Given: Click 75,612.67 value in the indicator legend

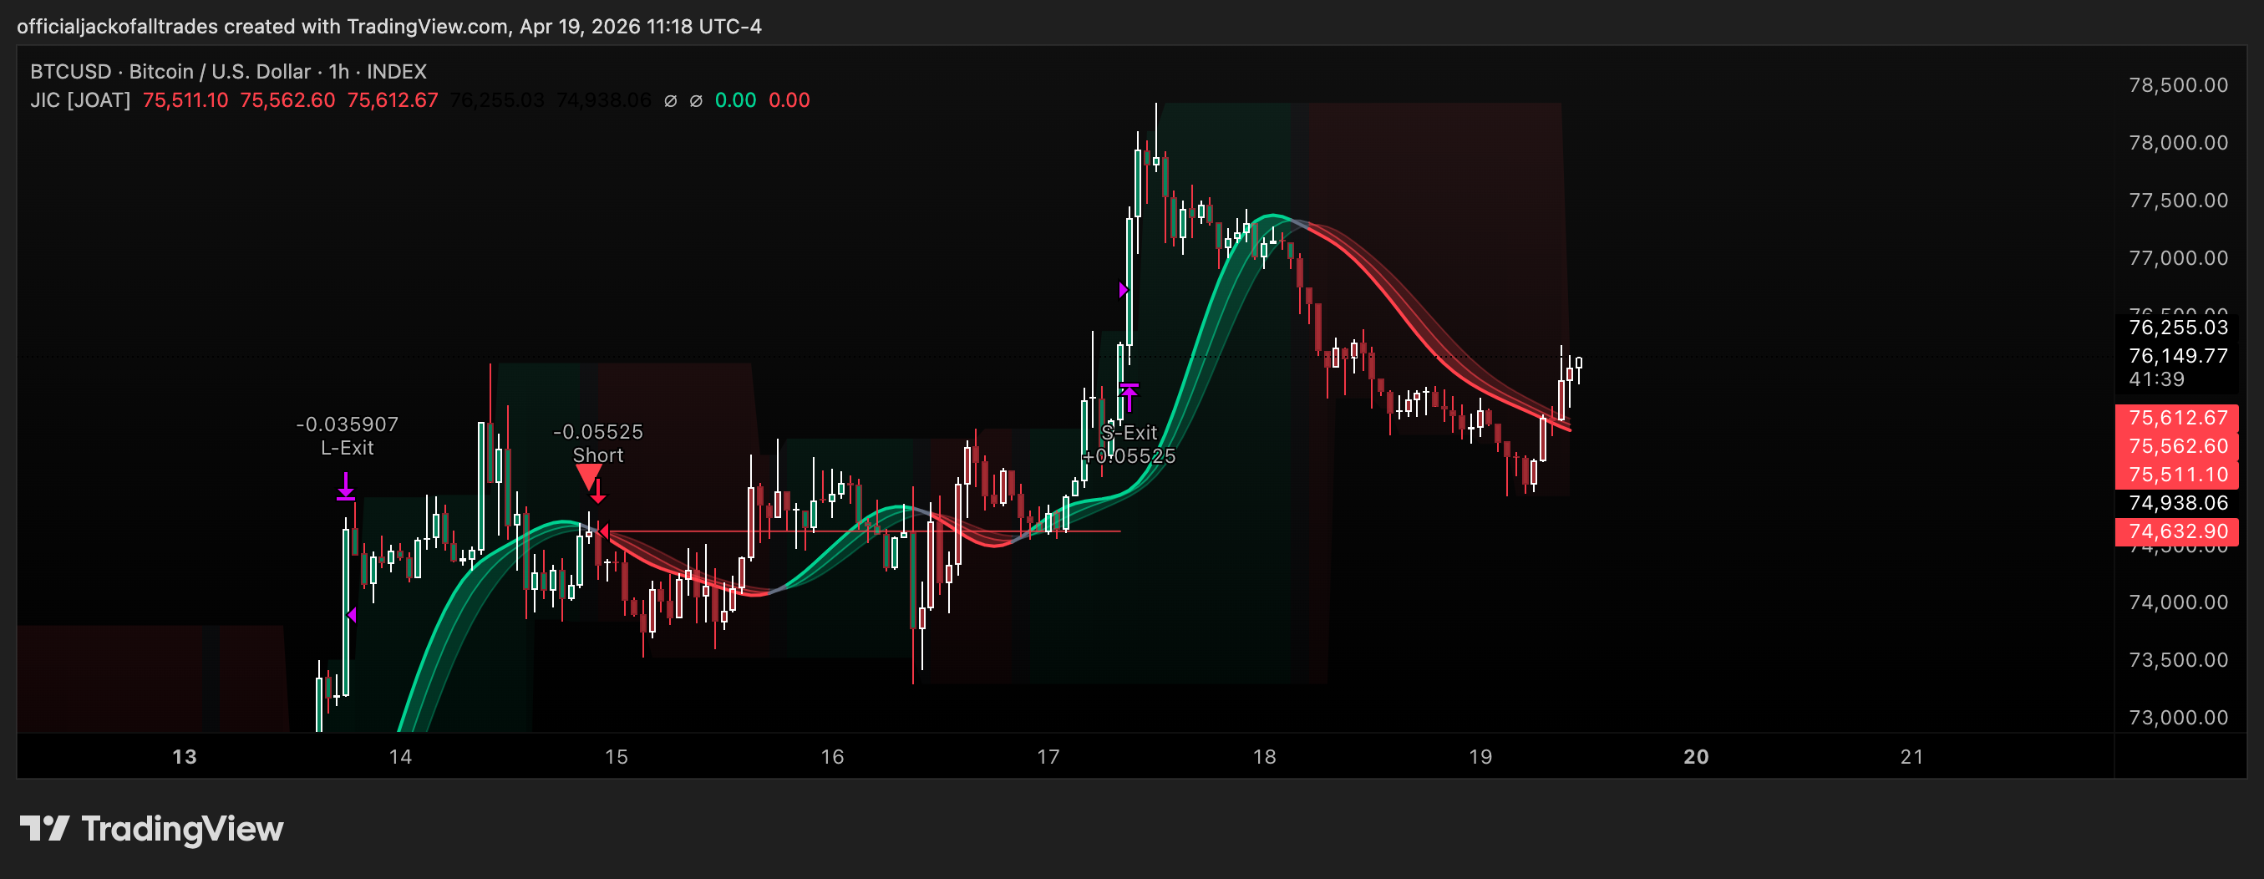Looking at the screenshot, I should (393, 100).
